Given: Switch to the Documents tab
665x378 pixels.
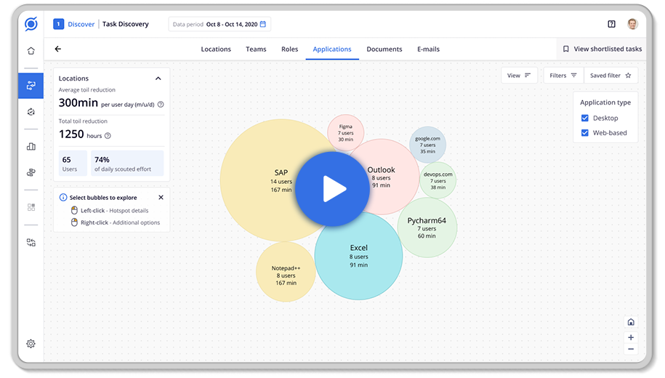Looking at the screenshot, I should tap(384, 49).
